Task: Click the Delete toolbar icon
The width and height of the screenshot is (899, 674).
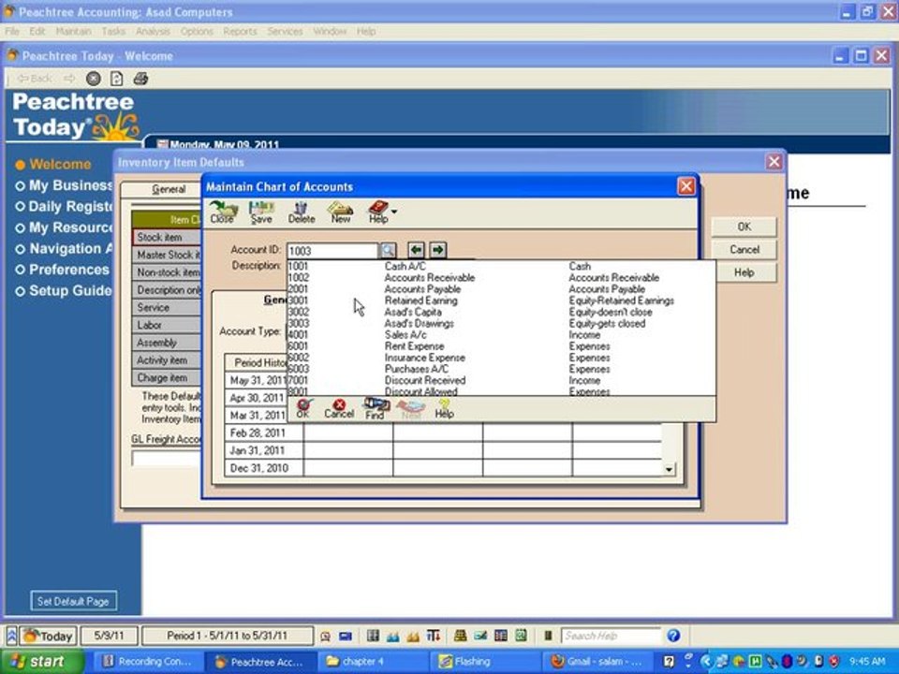Action: [x=301, y=212]
